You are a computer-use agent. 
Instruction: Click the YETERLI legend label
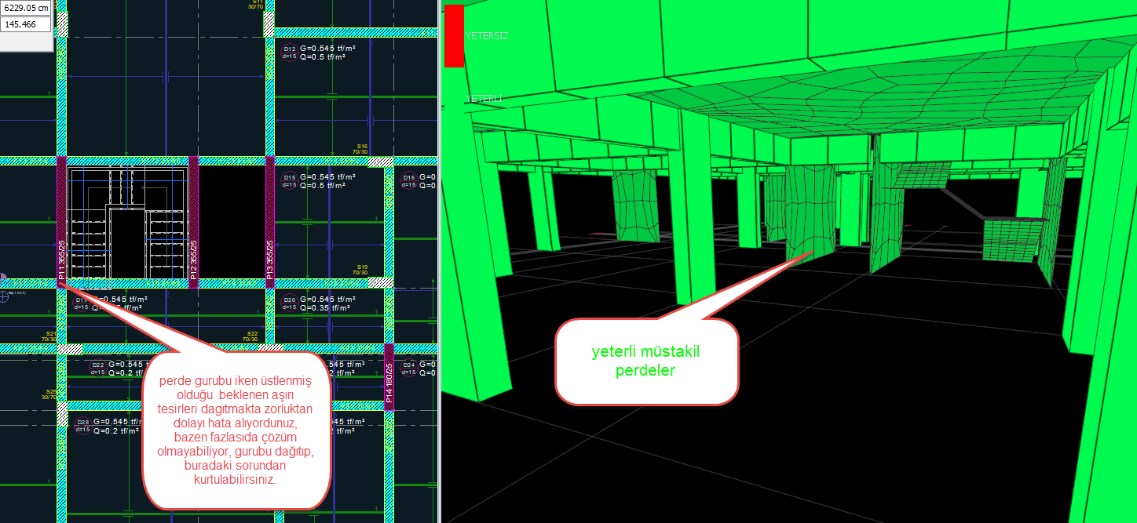[483, 99]
